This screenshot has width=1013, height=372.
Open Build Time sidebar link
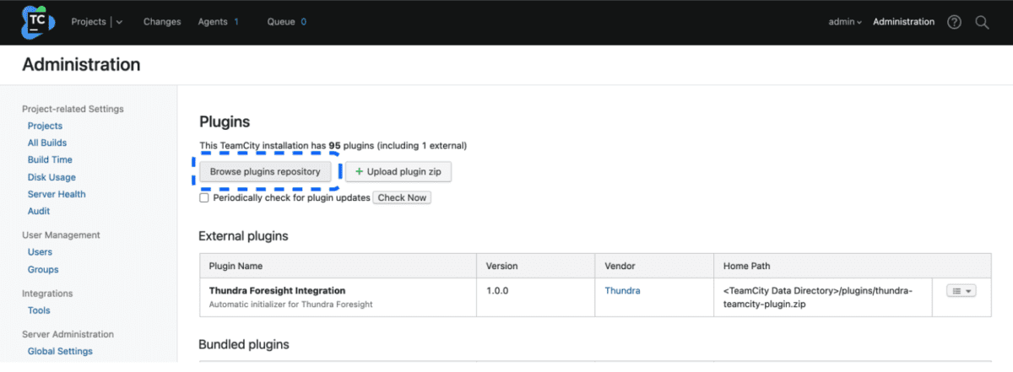(x=50, y=159)
